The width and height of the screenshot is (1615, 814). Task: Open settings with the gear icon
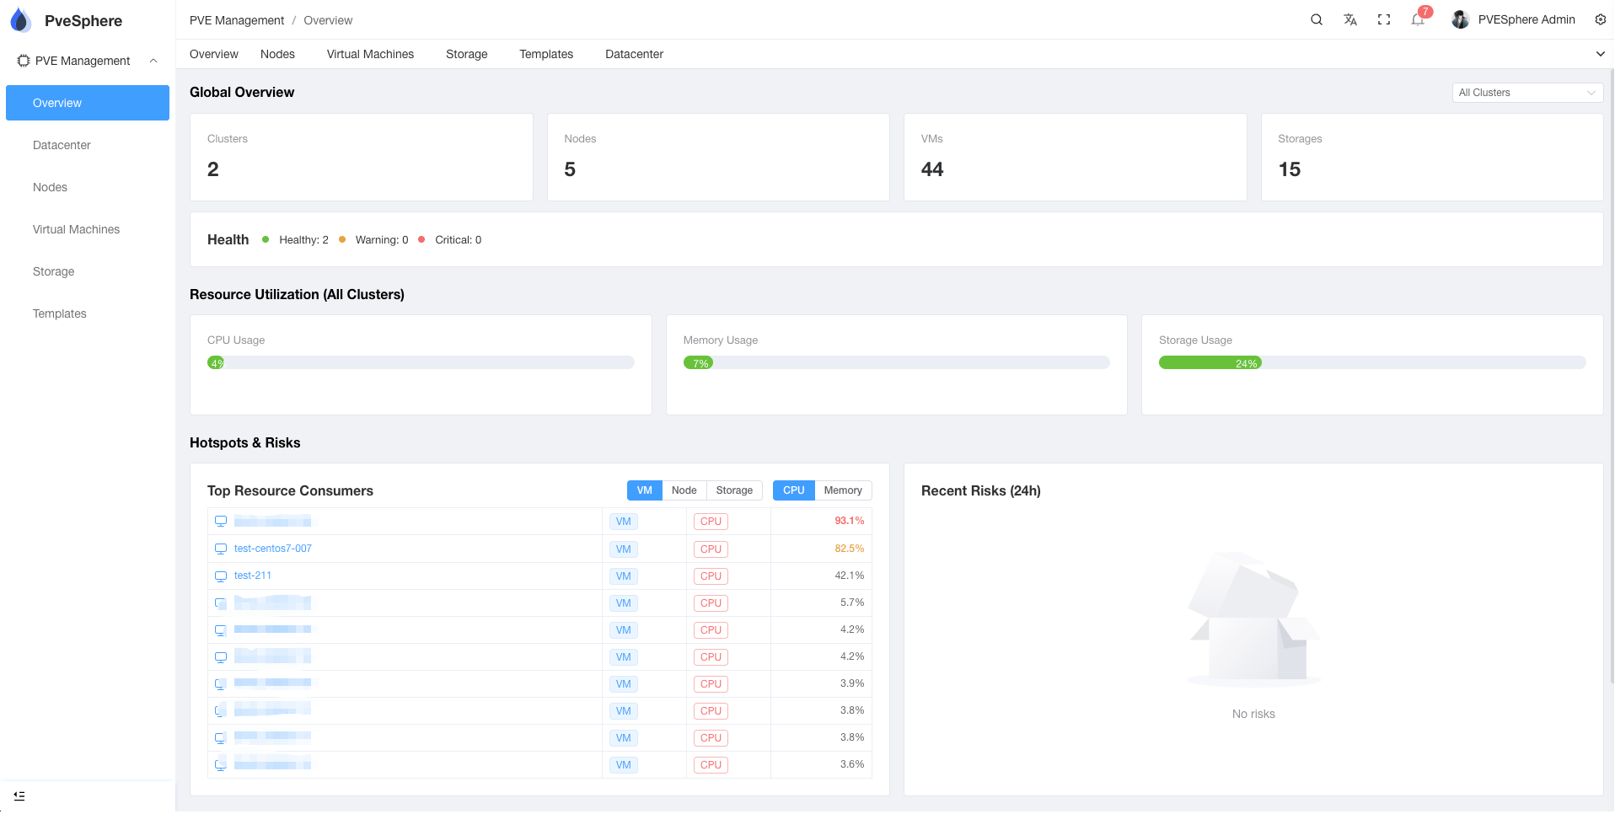tap(1600, 19)
